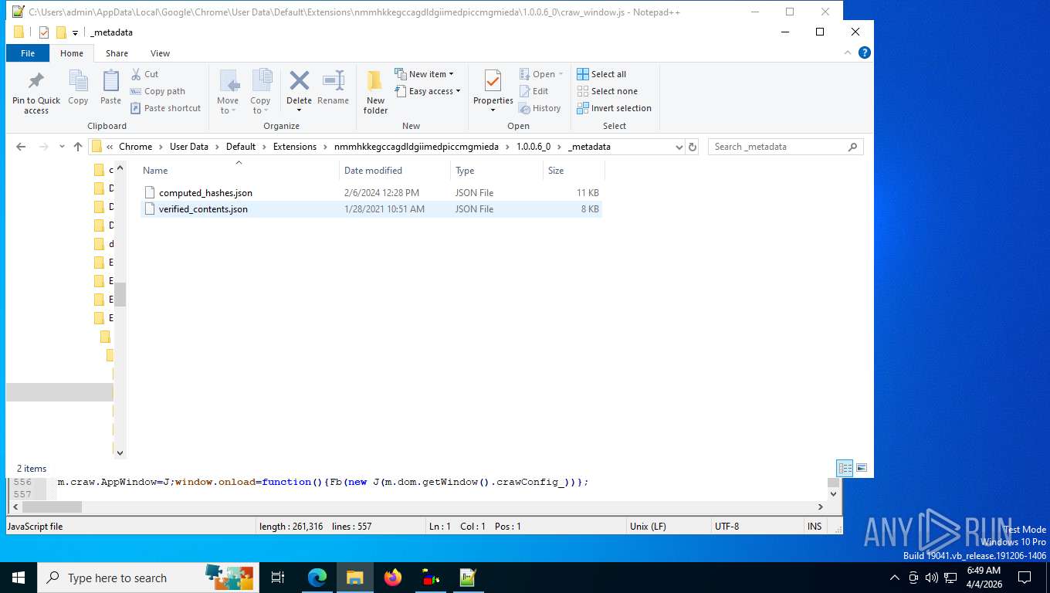Viewport: 1050px width, 593px height.
Task: Switch to Large icons view layout
Action: [x=862, y=468]
